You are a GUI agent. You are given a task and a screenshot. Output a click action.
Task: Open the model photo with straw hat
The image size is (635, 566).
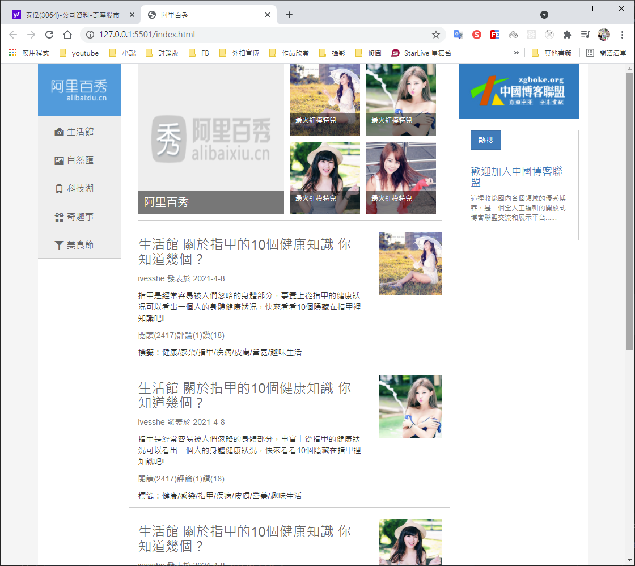point(325,178)
